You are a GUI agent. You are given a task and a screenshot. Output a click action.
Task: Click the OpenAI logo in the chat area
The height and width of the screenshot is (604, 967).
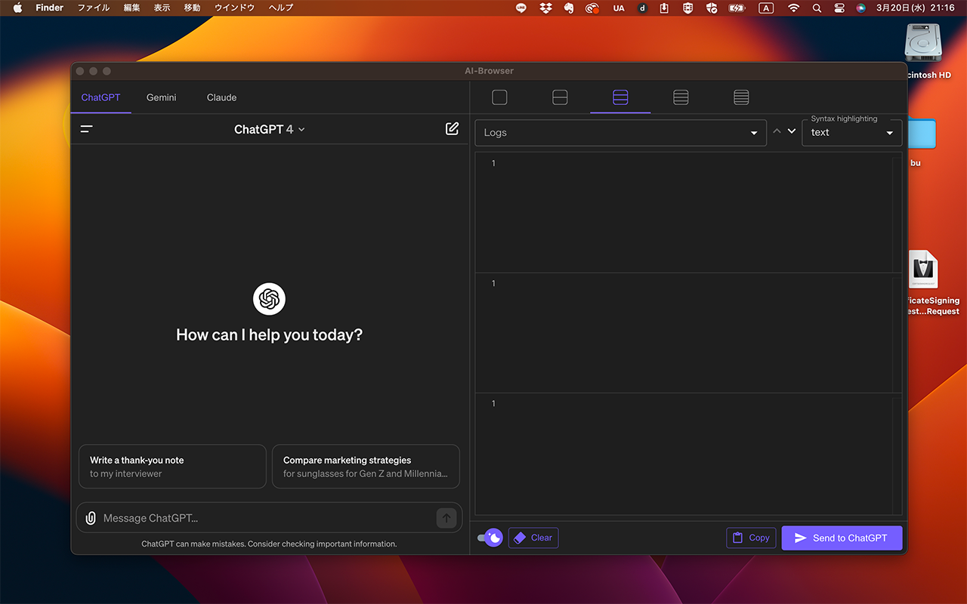tap(269, 299)
